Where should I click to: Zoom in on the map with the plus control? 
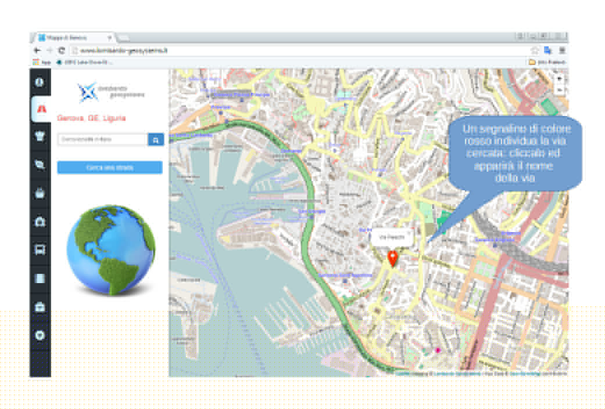(x=560, y=78)
